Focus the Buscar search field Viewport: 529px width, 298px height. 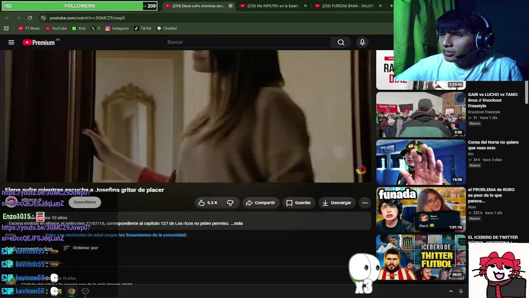pyautogui.click(x=247, y=42)
